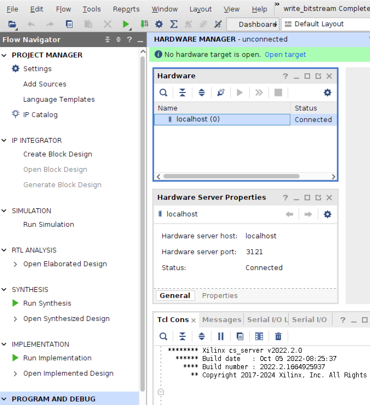
Task: Click Create Block Design
Action: click(x=57, y=154)
